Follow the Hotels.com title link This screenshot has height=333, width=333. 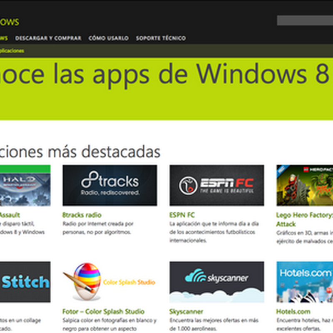click(293, 311)
